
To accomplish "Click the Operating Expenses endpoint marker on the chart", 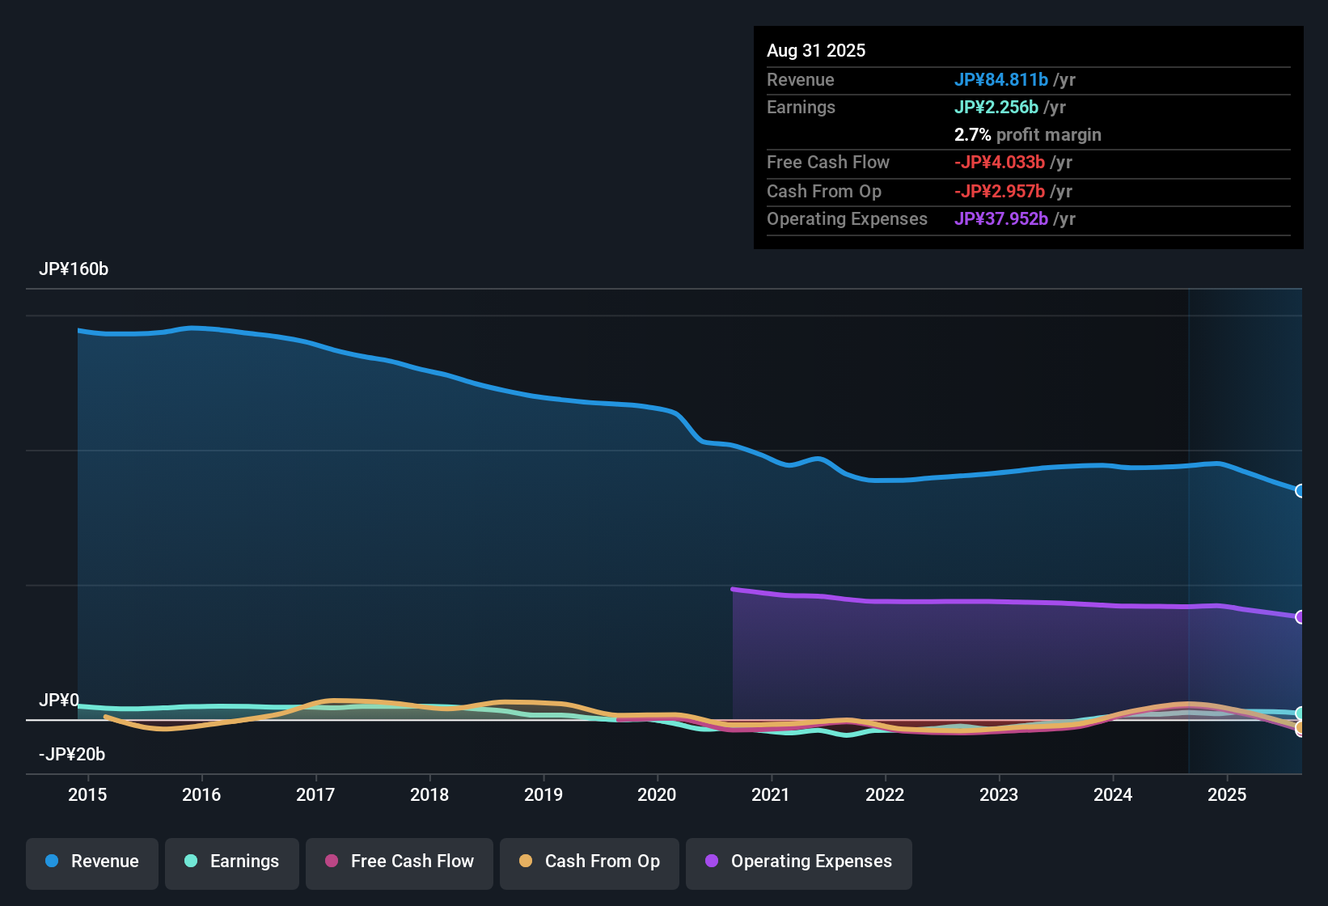I will click(1301, 617).
